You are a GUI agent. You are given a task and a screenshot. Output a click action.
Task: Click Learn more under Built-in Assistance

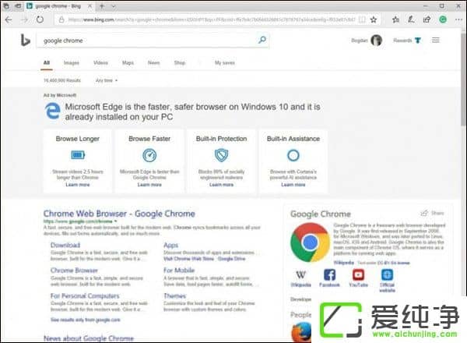tap(293, 185)
